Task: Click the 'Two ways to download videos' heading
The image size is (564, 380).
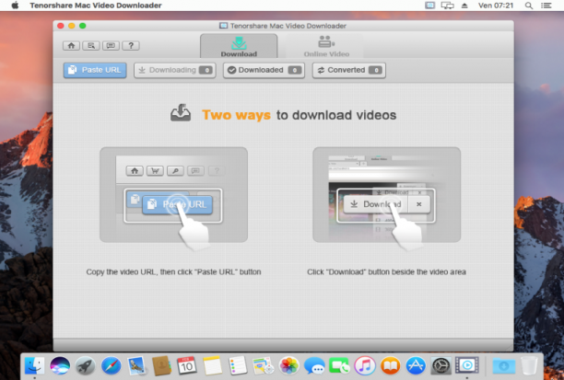Action: point(299,115)
